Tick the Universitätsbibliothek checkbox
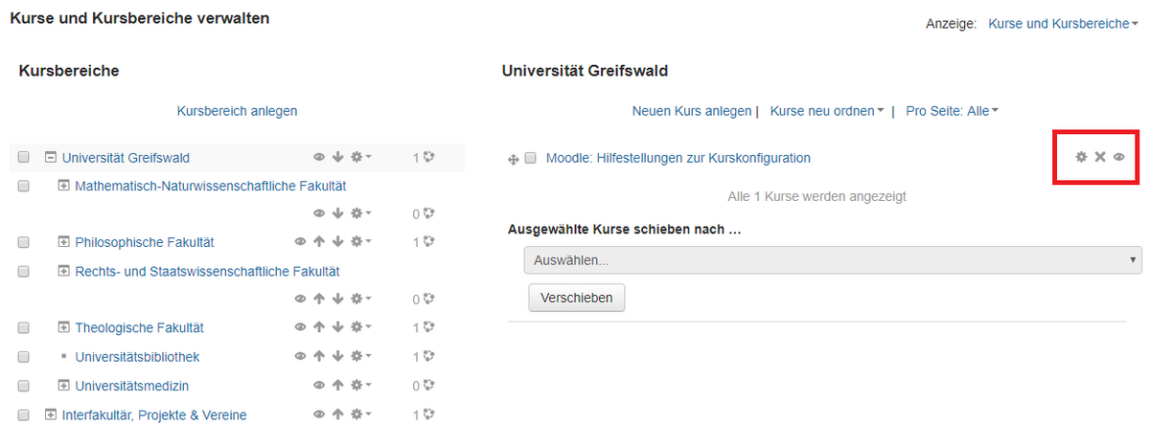 [x=24, y=357]
